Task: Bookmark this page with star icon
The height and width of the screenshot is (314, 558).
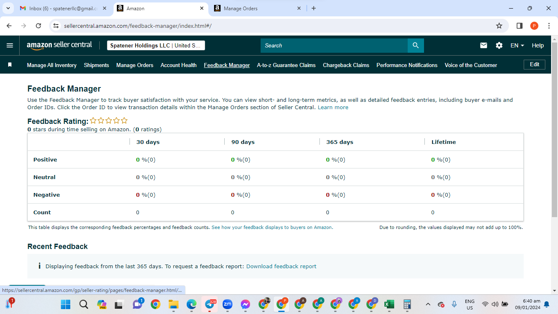Action: click(x=499, y=26)
